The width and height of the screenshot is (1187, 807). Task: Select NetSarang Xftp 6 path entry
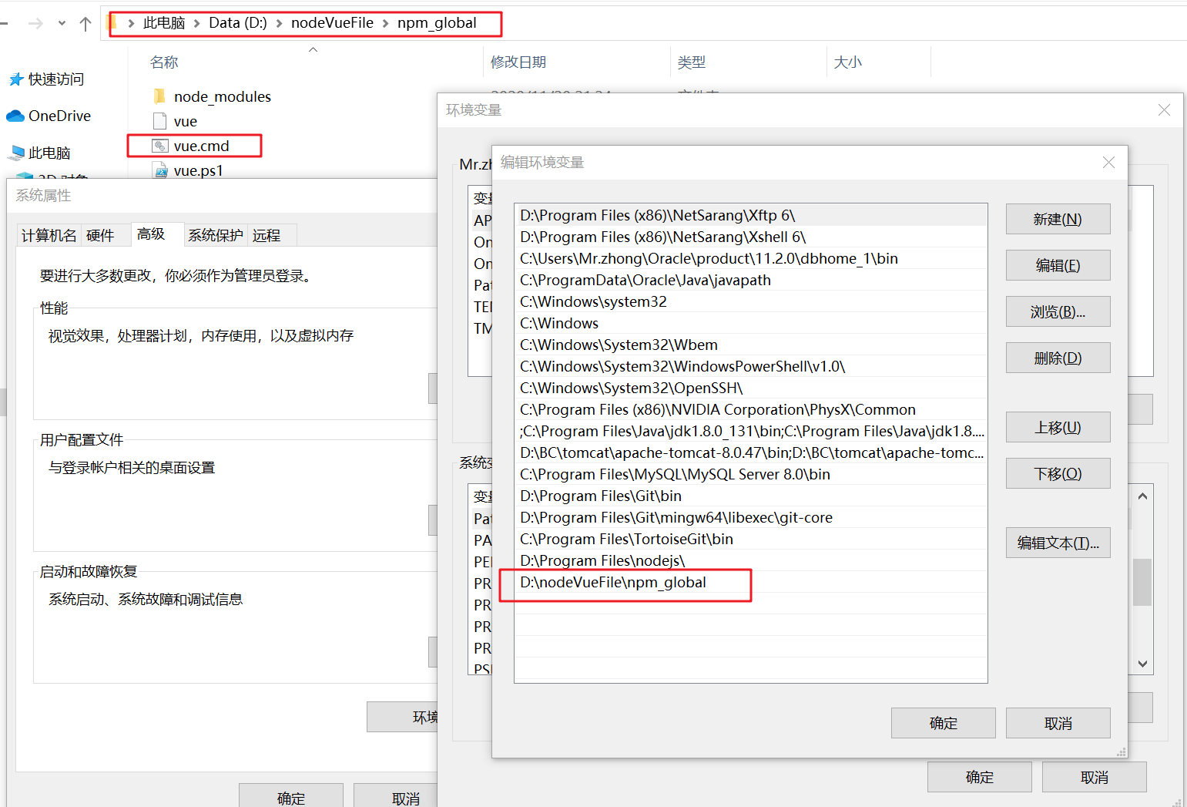[751, 215]
